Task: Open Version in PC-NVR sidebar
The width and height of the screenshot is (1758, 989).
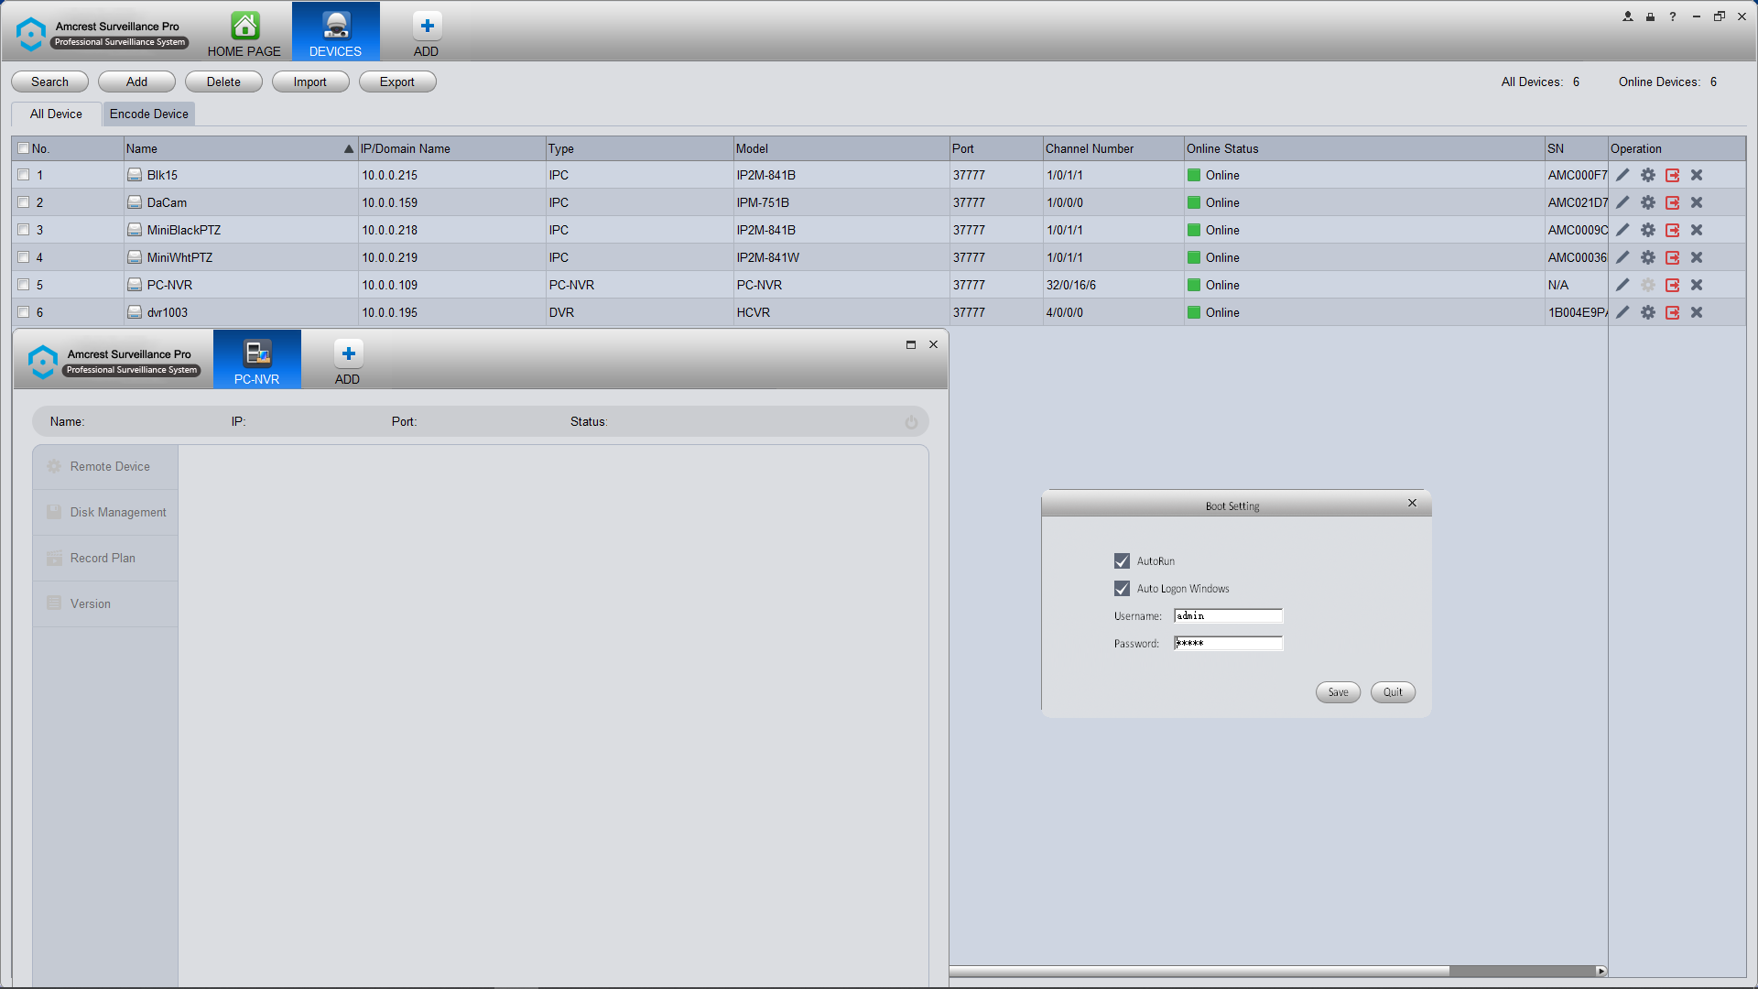Action: [105, 604]
